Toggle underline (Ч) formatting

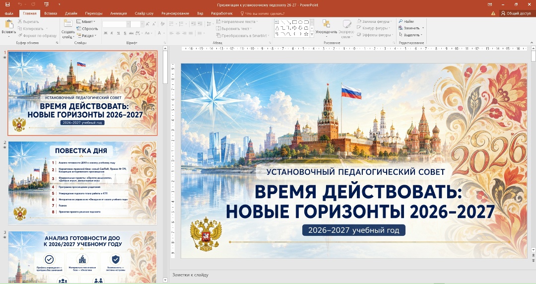click(x=118, y=33)
